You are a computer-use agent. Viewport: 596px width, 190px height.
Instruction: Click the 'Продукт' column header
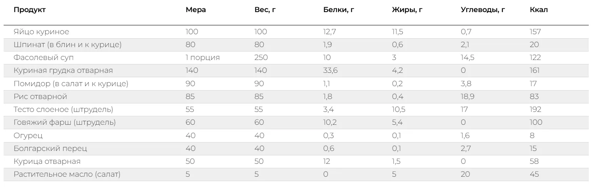[29, 10]
